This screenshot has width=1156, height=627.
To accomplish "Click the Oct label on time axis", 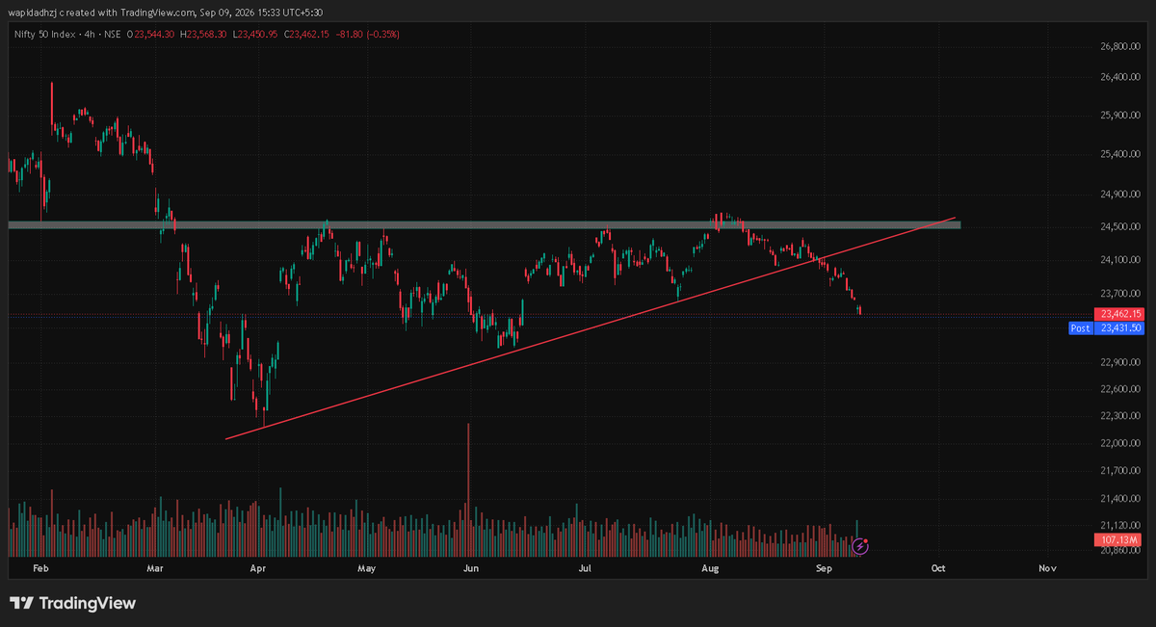I will (939, 568).
